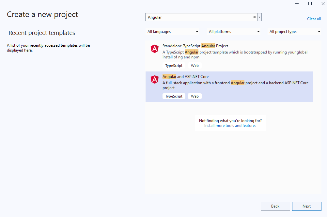Close the Create a new project dialog

[322, 4]
